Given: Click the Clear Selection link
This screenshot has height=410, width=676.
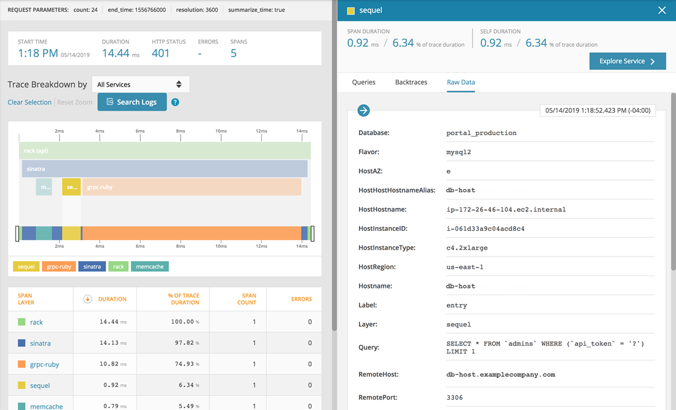Looking at the screenshot, I should [x=29, y=102].
